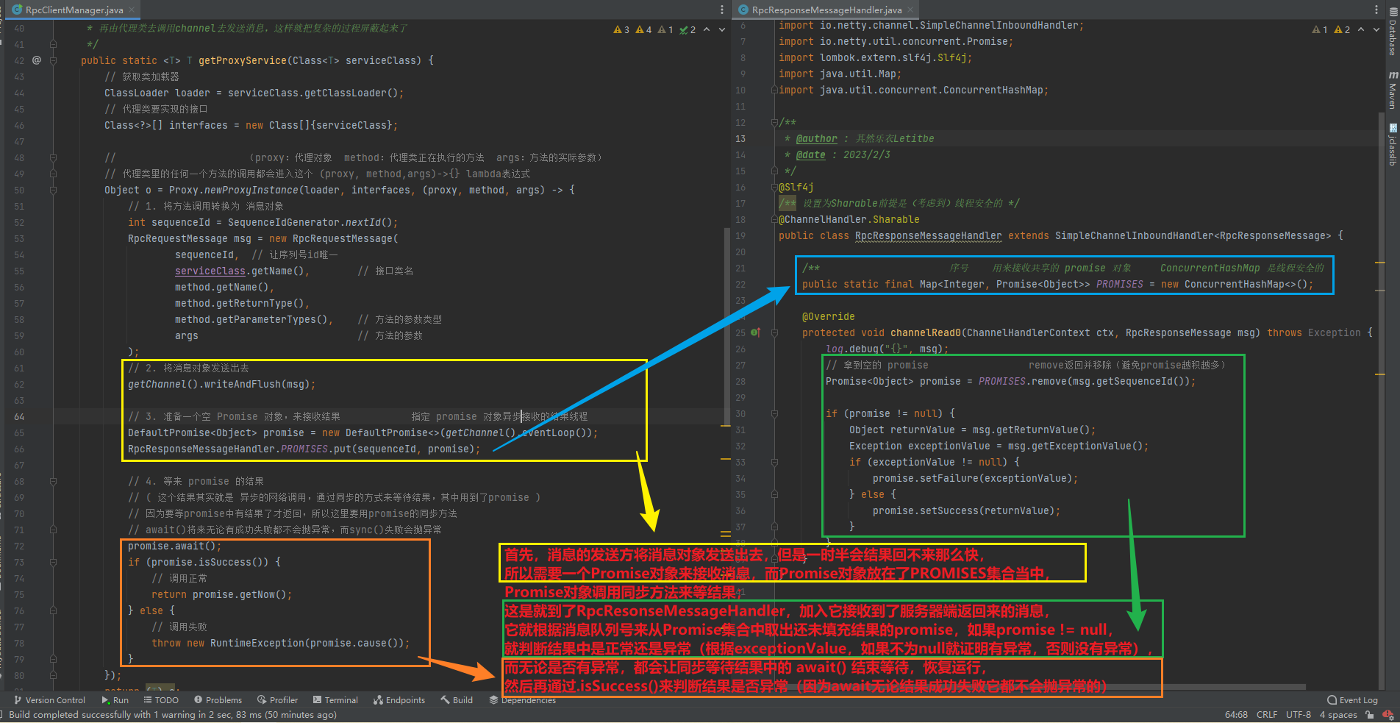Click the IDE error notification icon in status bar
The height and width of the screenshot is (723, 1400).
click(1388, 715)
